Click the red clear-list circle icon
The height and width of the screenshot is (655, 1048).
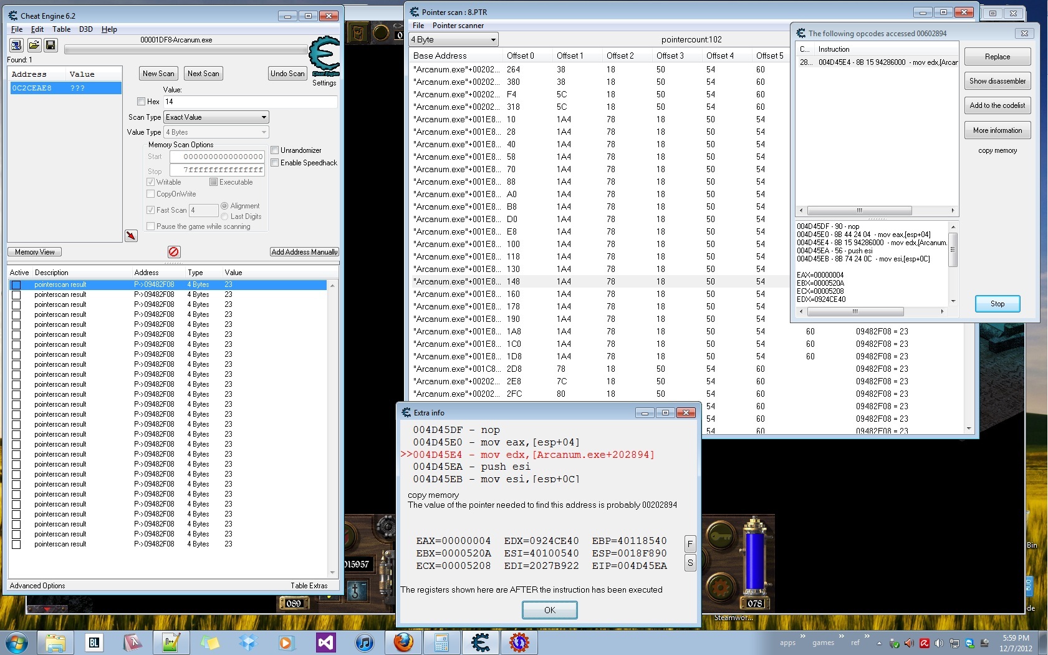point(174,251)
